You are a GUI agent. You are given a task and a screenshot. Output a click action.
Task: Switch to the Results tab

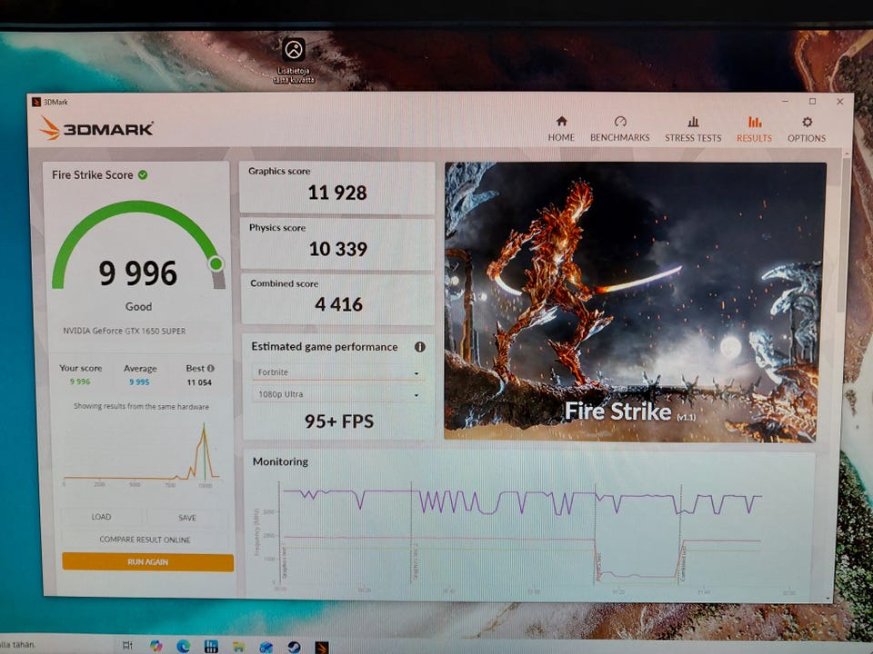coord(754,129)
